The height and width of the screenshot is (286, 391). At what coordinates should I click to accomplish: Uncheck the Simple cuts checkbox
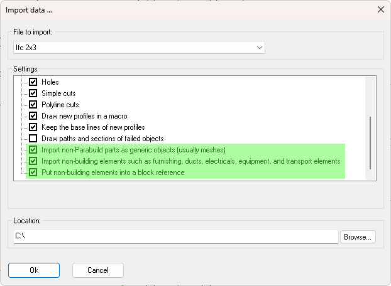(33, 93)
